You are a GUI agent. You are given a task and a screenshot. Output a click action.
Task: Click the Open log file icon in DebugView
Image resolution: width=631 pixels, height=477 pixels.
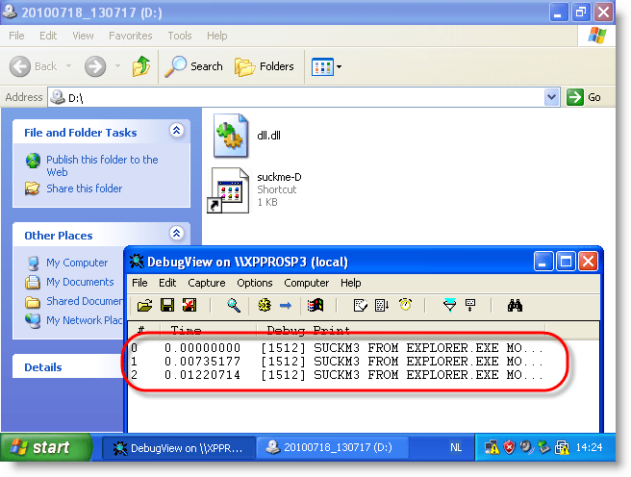coord(144,306)
